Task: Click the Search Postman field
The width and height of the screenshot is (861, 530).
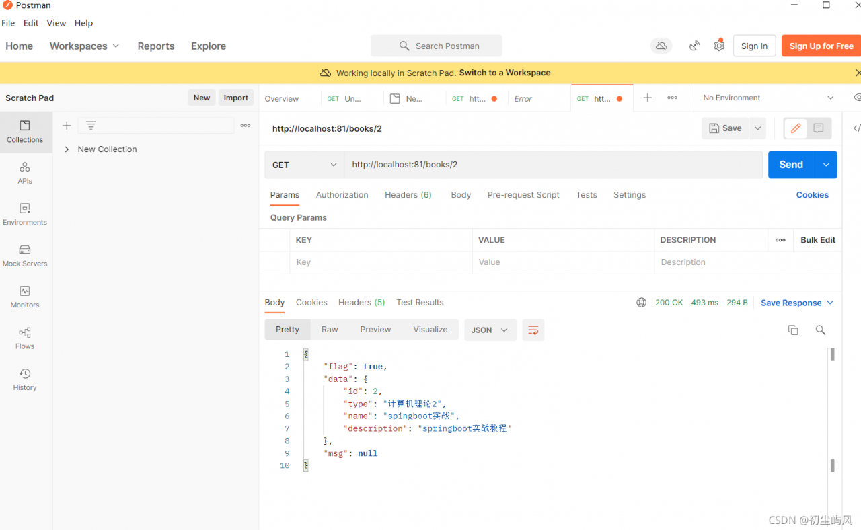Action: pyautogui.click(x=437, y=46)
